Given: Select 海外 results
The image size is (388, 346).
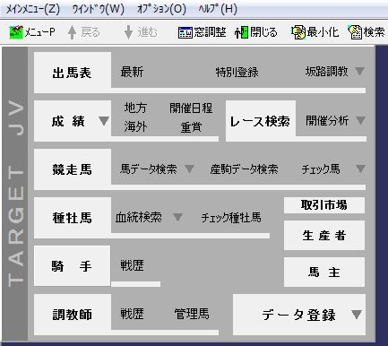Looking at the screenshot, I should 135,127.
